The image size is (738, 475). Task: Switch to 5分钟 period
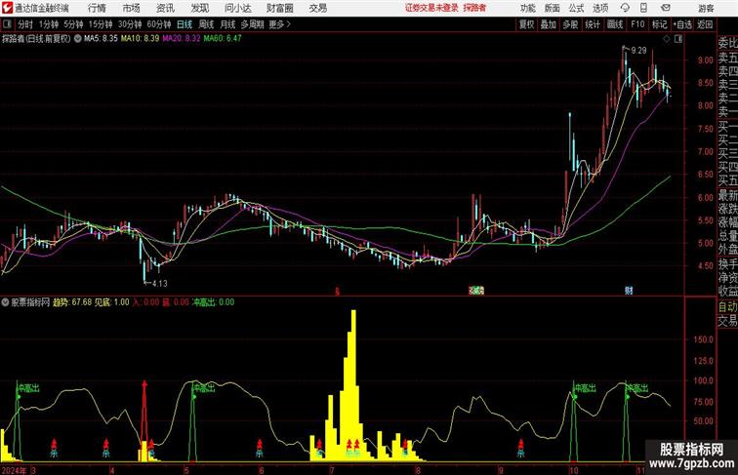click(73, 24)
